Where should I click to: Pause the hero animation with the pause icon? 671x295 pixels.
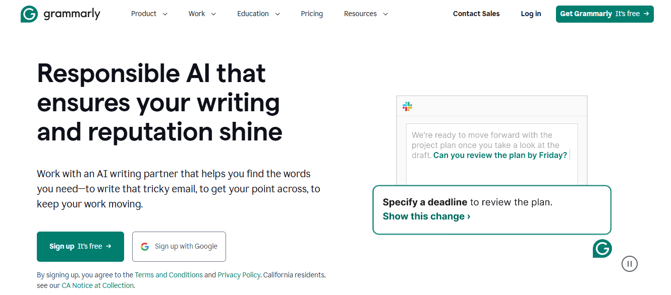[630, 263]
